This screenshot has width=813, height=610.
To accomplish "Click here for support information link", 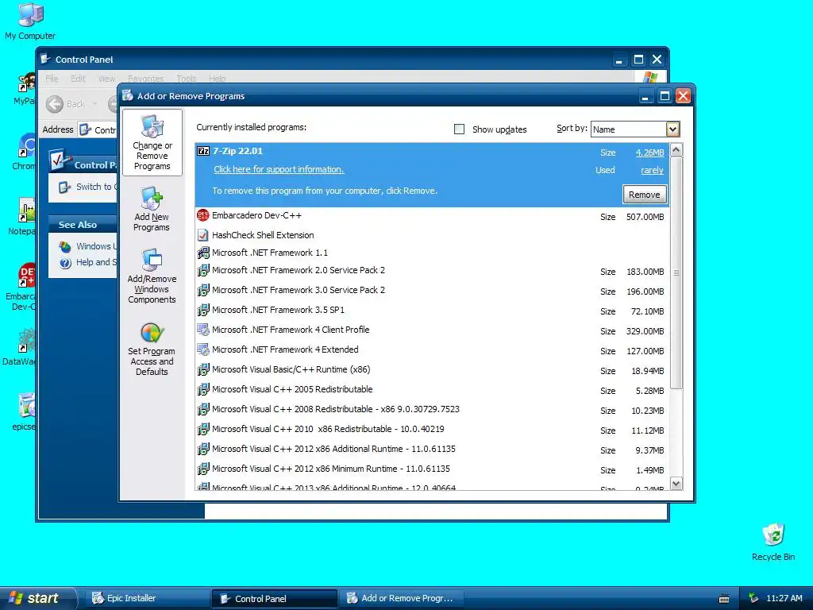I will coord(279,170).
